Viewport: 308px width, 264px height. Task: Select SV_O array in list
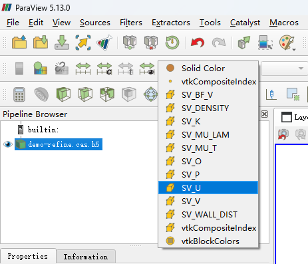(x=208, y=161)
